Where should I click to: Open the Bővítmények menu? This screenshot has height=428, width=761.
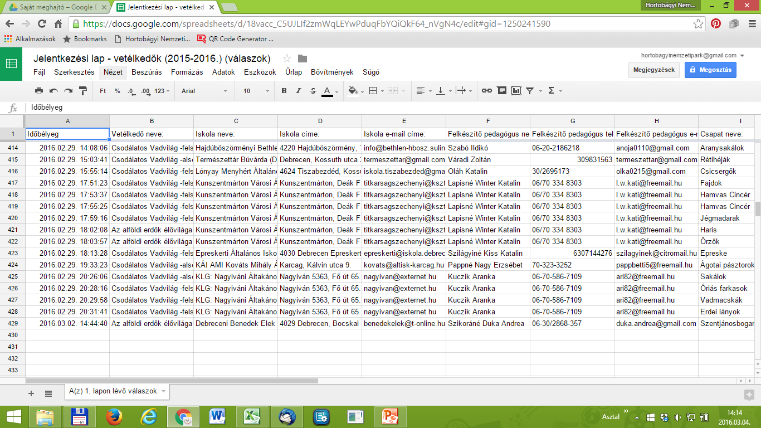click(x=332, y=72)
